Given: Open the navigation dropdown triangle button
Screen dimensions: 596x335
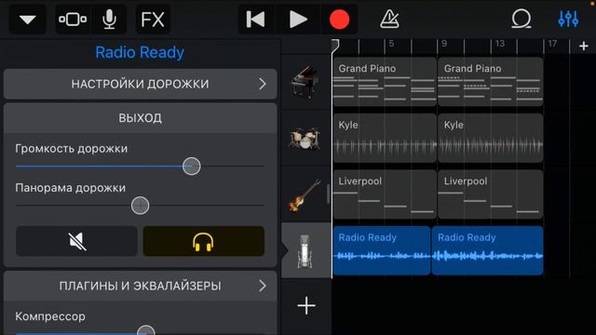Looking at the screenshot, I should coord(27,19).
